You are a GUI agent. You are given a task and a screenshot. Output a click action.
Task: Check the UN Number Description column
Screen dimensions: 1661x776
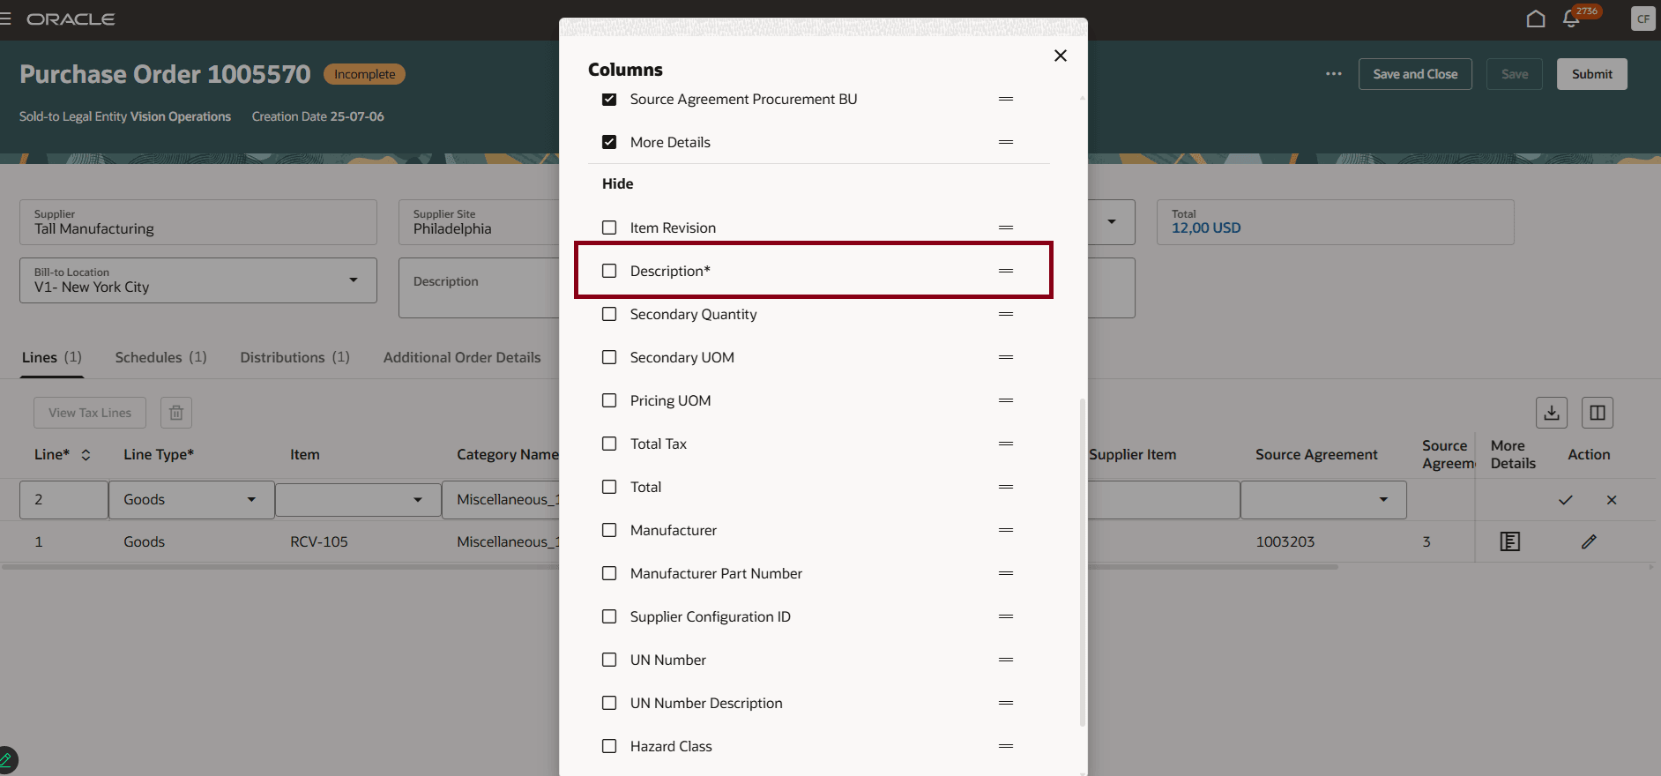609,703
